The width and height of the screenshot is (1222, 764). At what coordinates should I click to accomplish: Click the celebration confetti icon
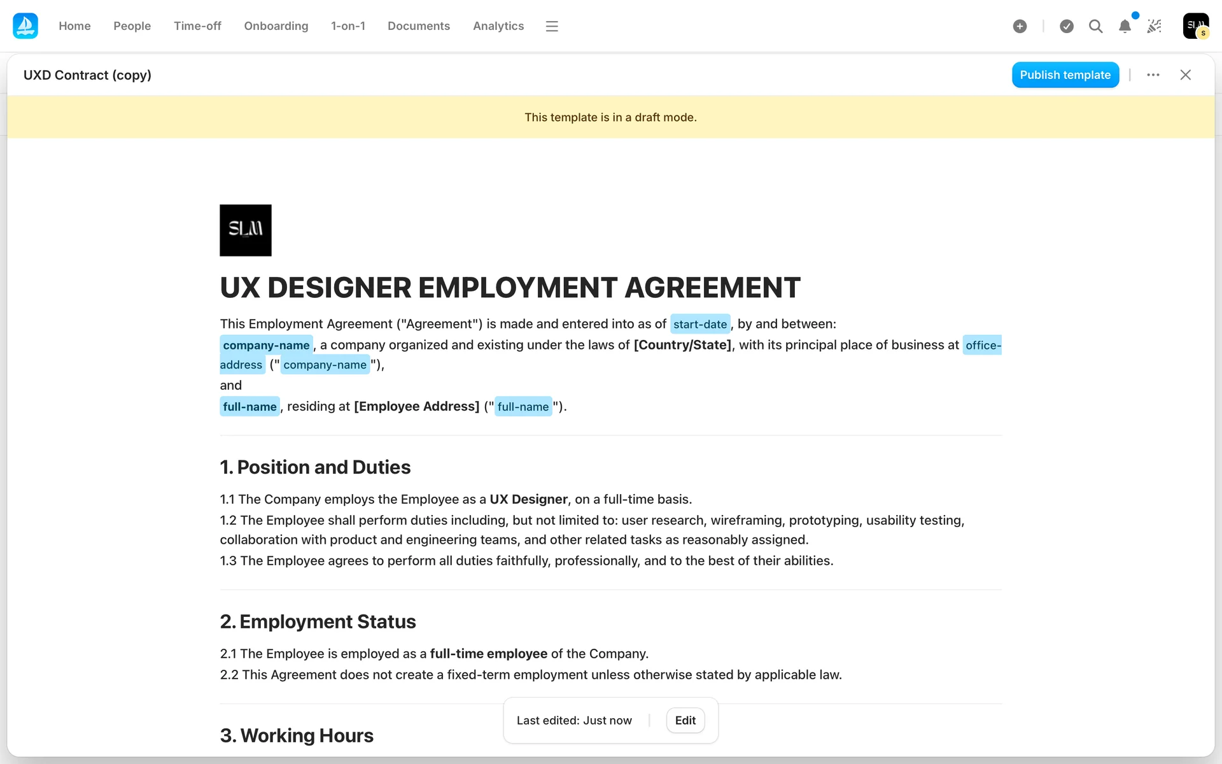(1154, 26)
